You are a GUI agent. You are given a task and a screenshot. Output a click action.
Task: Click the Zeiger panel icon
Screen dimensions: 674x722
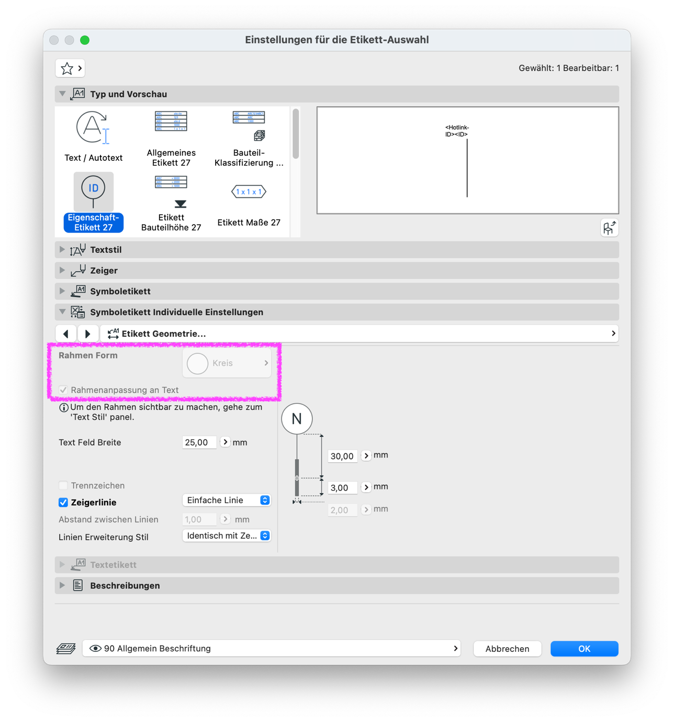click(78, 271)
